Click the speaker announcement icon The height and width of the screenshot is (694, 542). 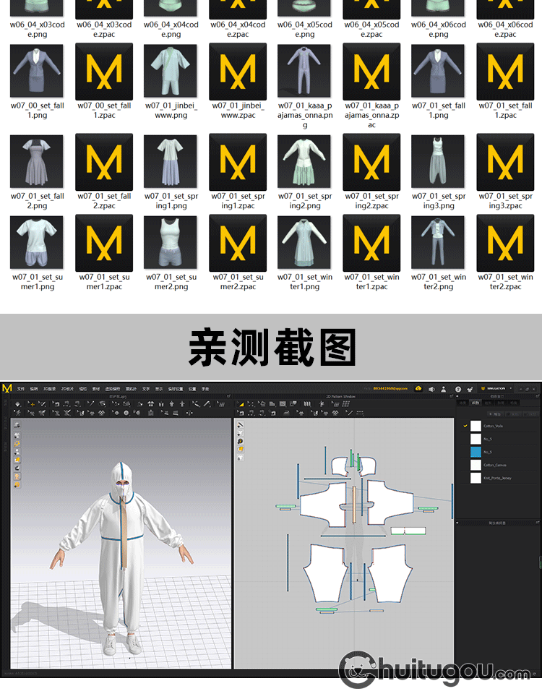(431, 389)
